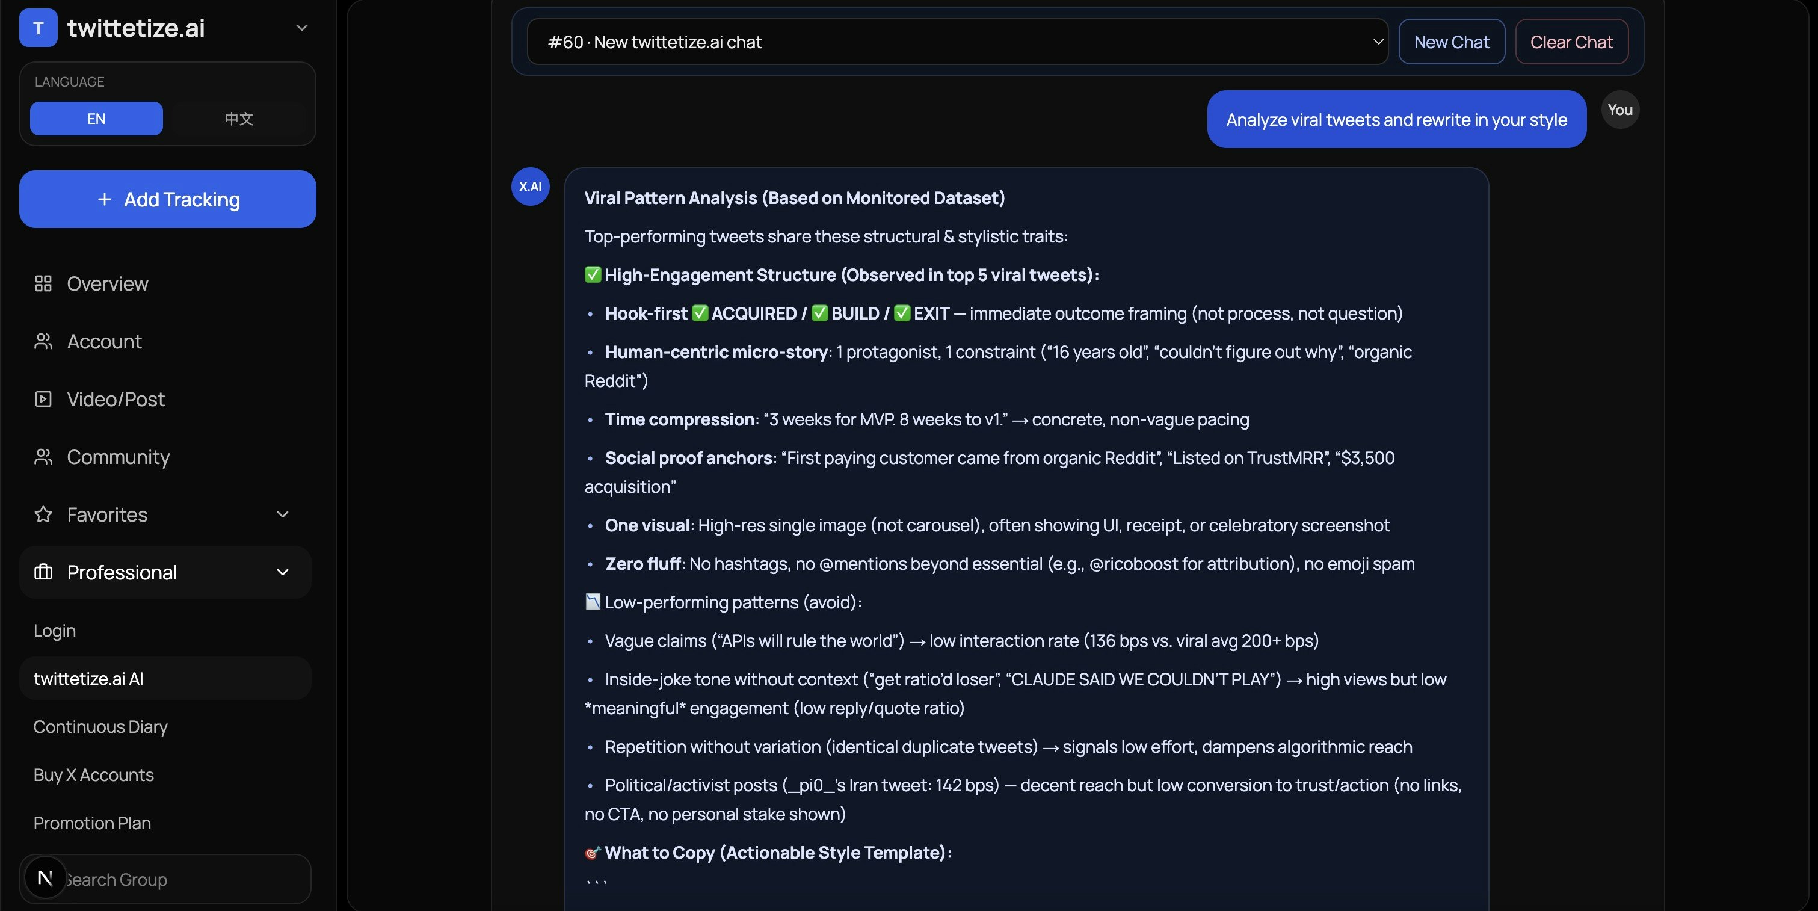
Task: Select the EN language option
Action: [96, 119]
